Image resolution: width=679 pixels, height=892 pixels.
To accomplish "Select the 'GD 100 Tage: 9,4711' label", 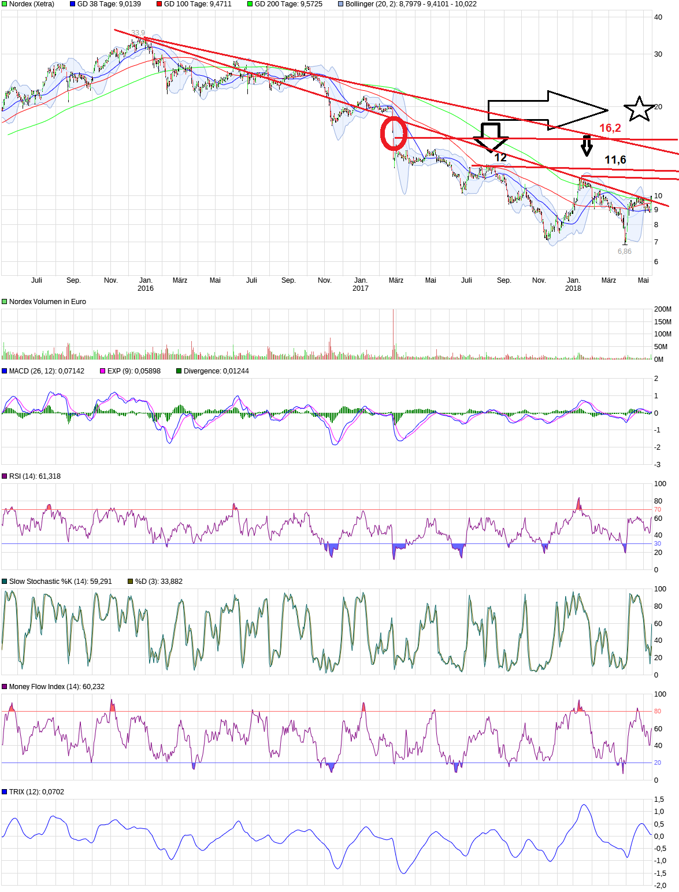I will click(x=198, y=4).
